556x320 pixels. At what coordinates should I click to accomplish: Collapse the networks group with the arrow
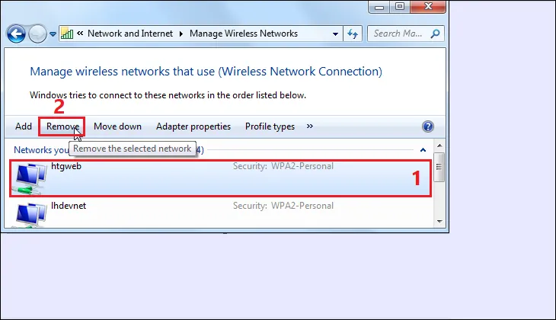(x=423, y=150)
